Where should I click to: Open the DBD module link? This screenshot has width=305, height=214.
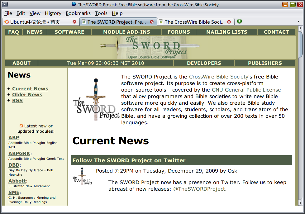tap(14, 165)
